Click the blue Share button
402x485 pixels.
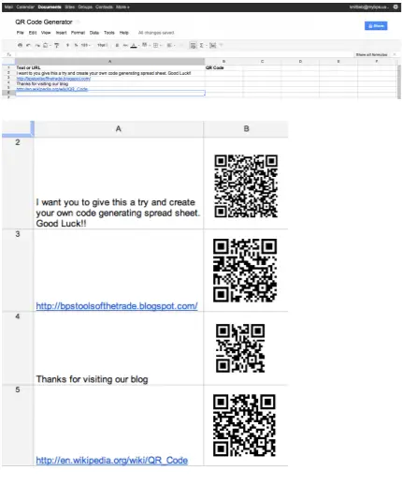point(376,26)
